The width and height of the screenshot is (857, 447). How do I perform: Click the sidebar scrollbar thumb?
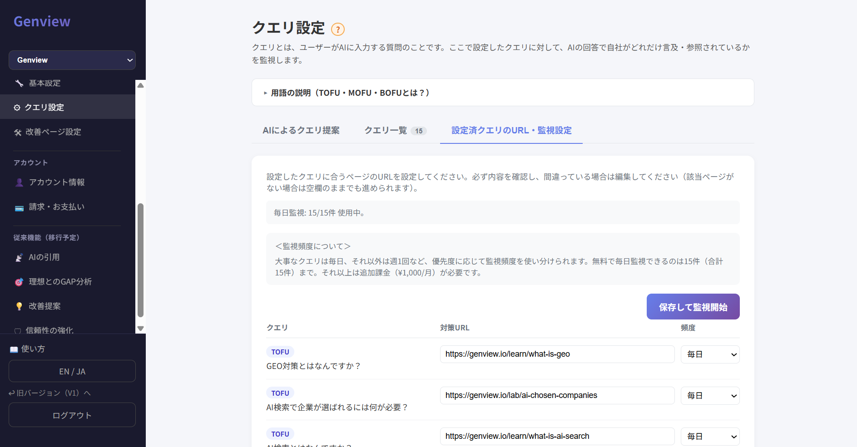click(141, 260)
